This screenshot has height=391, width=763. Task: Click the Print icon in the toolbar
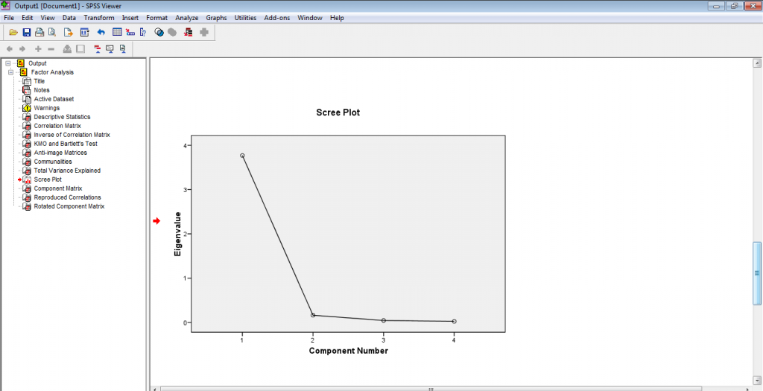tap(39, 32)
